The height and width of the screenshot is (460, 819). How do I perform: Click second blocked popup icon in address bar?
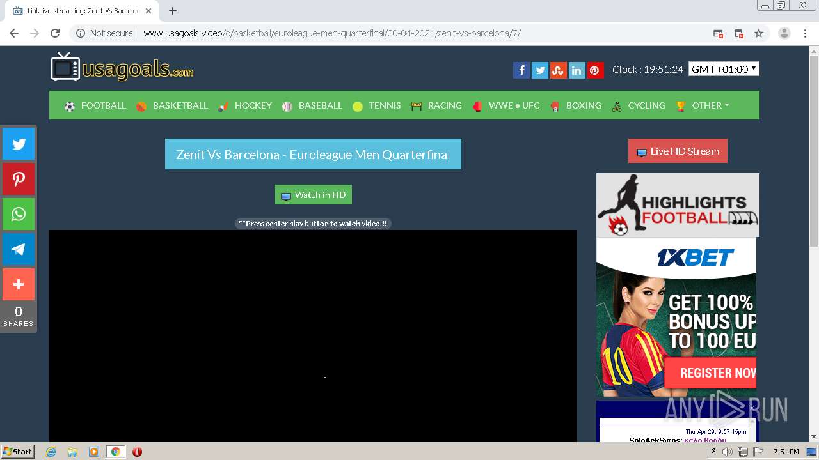[x=738, y=33]
